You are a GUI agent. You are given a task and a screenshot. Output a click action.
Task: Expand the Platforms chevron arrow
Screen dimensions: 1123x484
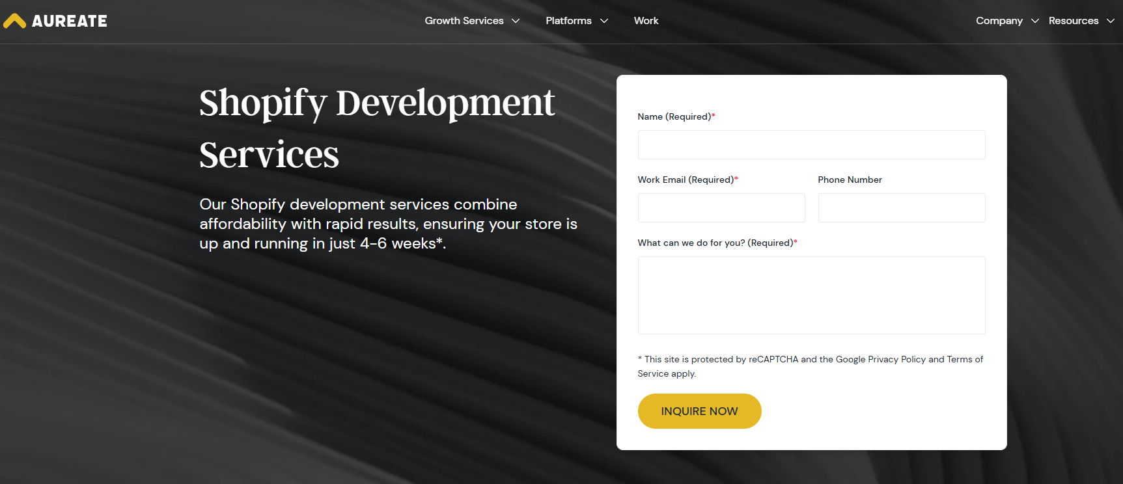point(604,21)
